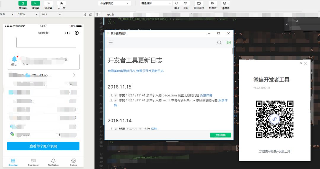The image size is (320, 169).
Task: Click the 清缓存 clear cache icon
Action: [x=225, y=3]
